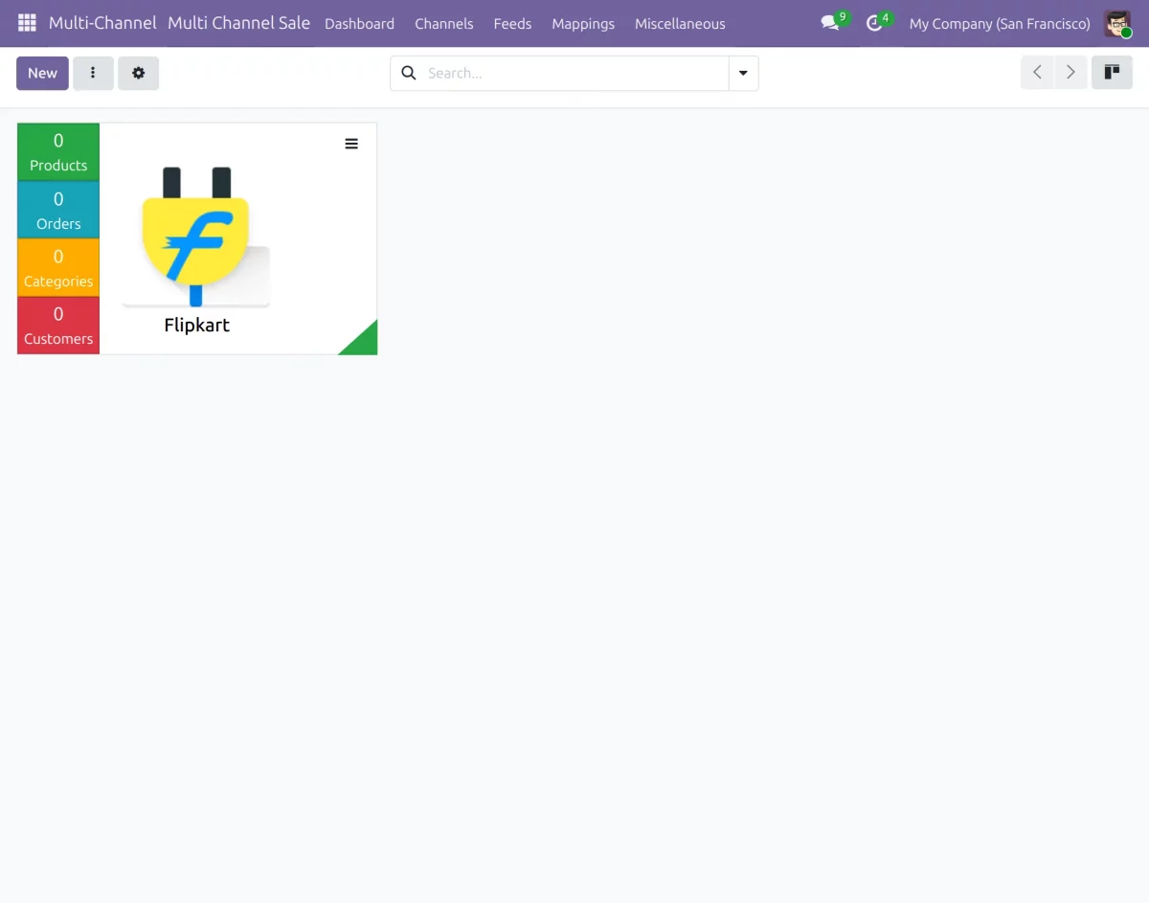Open the gear settings button
Image resolution: width=1149 pixels, height=903 pixels.
pyautogui.click(x=138, y=73)
